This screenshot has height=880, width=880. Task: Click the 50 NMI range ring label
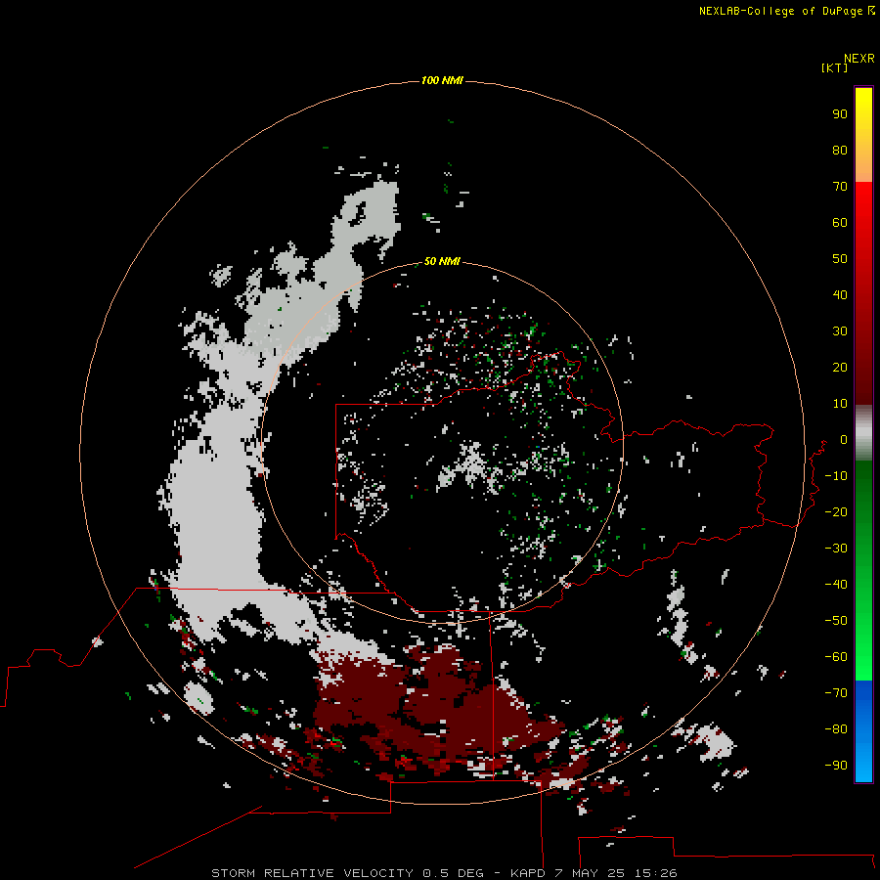point(442,261)
